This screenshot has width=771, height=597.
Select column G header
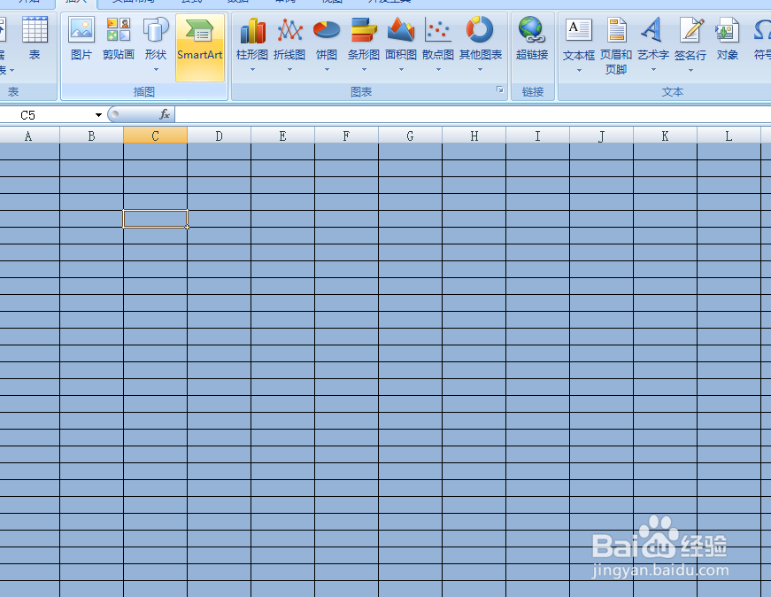click(410, 136)
